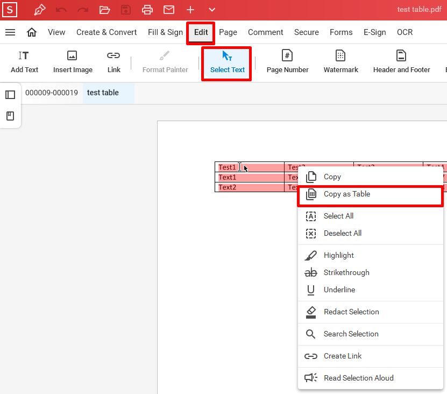Click the plus icon in the title bar
The height and width of the screenshot is (394, 447).
(190, 10)
